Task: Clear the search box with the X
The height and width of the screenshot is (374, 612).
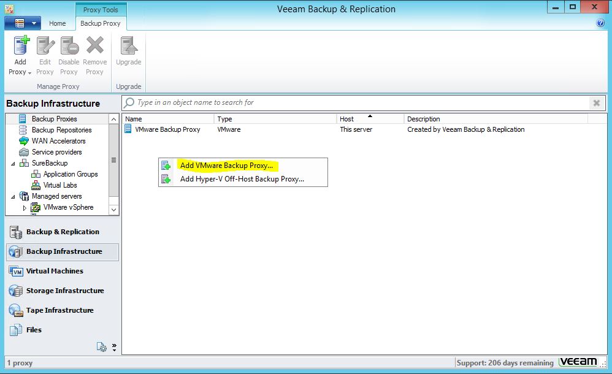Action: pos(597,103)
